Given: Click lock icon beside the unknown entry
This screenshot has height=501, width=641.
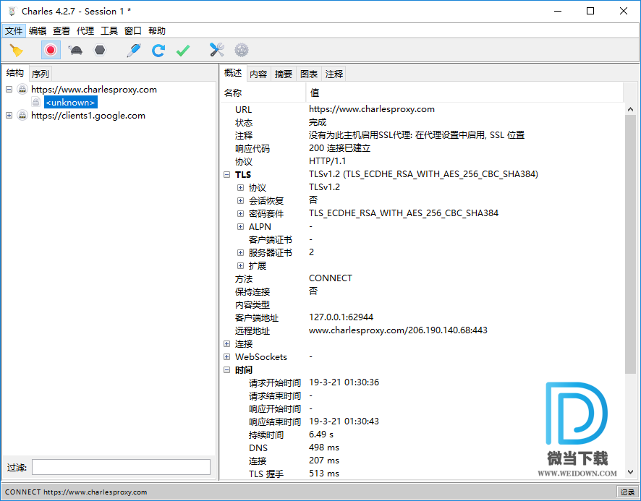Looking at the screenshot, I should click(36, 102).
